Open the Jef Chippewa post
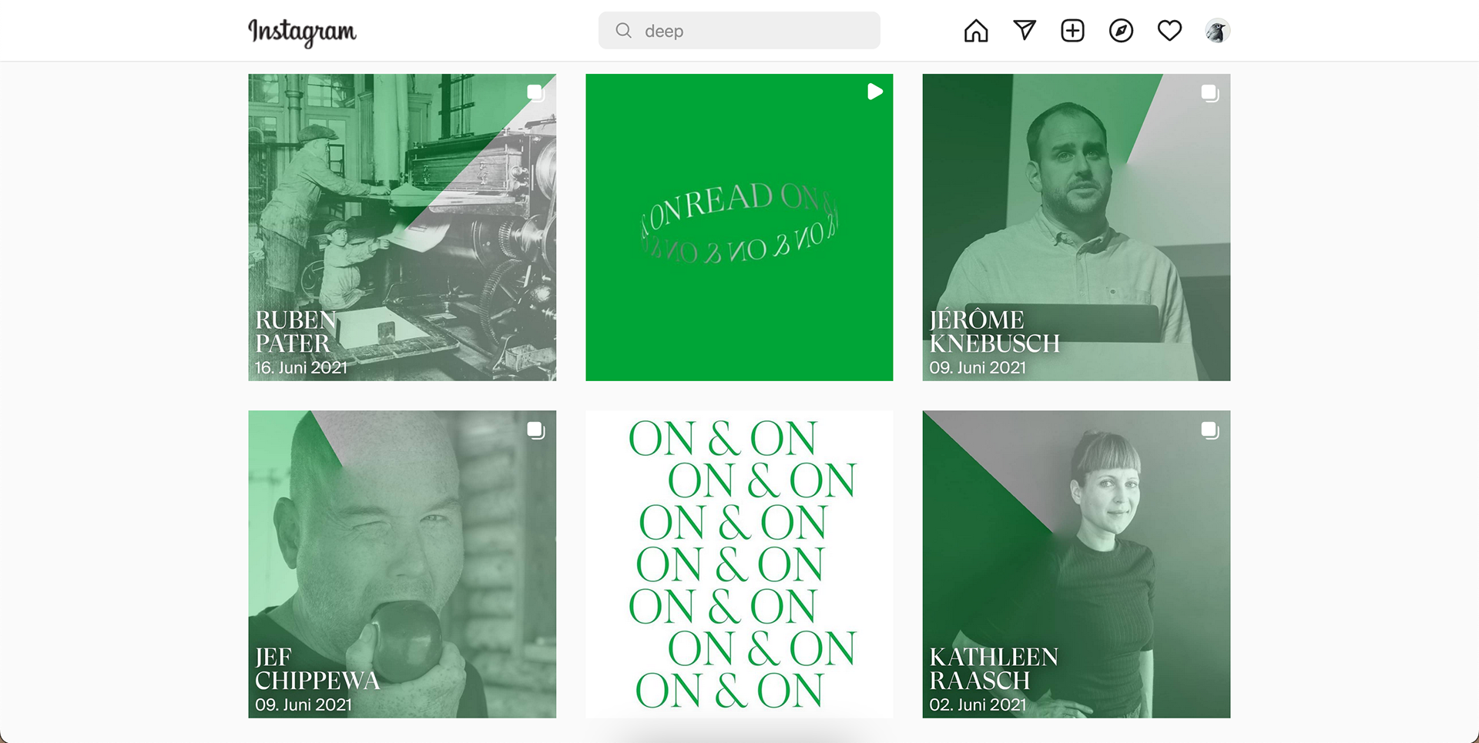The width and height of the screenshot is (1479, 743). coord(402,564)
